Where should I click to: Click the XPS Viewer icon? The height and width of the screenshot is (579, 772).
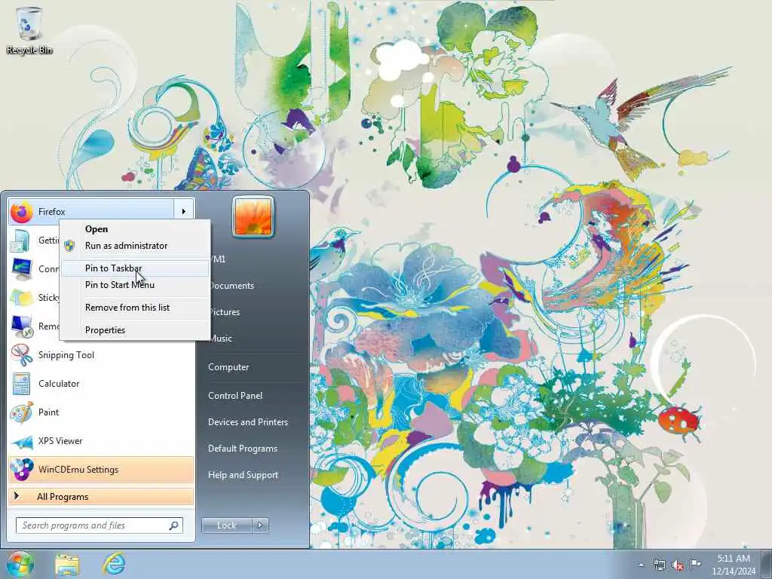click(x=22, y=441)
